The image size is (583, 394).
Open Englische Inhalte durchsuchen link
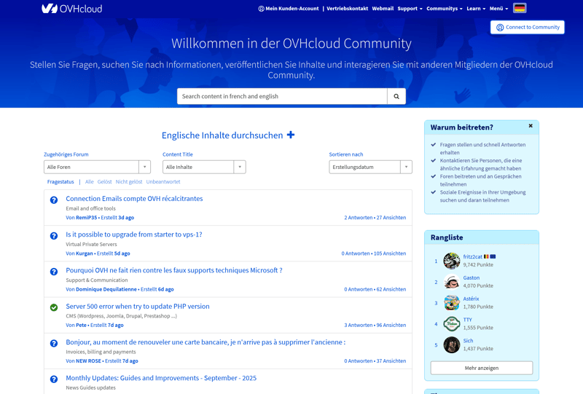222,135
